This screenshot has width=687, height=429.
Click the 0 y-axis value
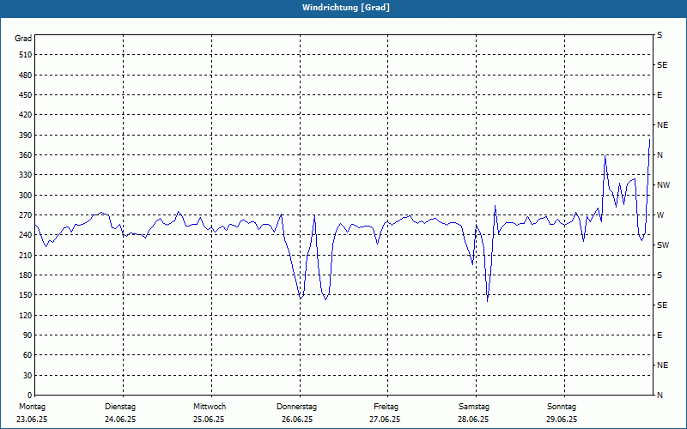[x=30, y=396]
